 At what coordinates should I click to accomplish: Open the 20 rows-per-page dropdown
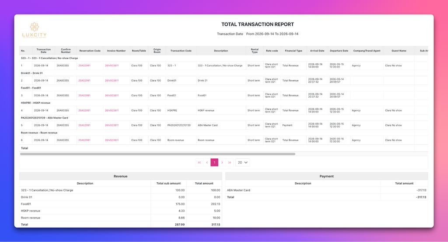(x=242, y=163)
